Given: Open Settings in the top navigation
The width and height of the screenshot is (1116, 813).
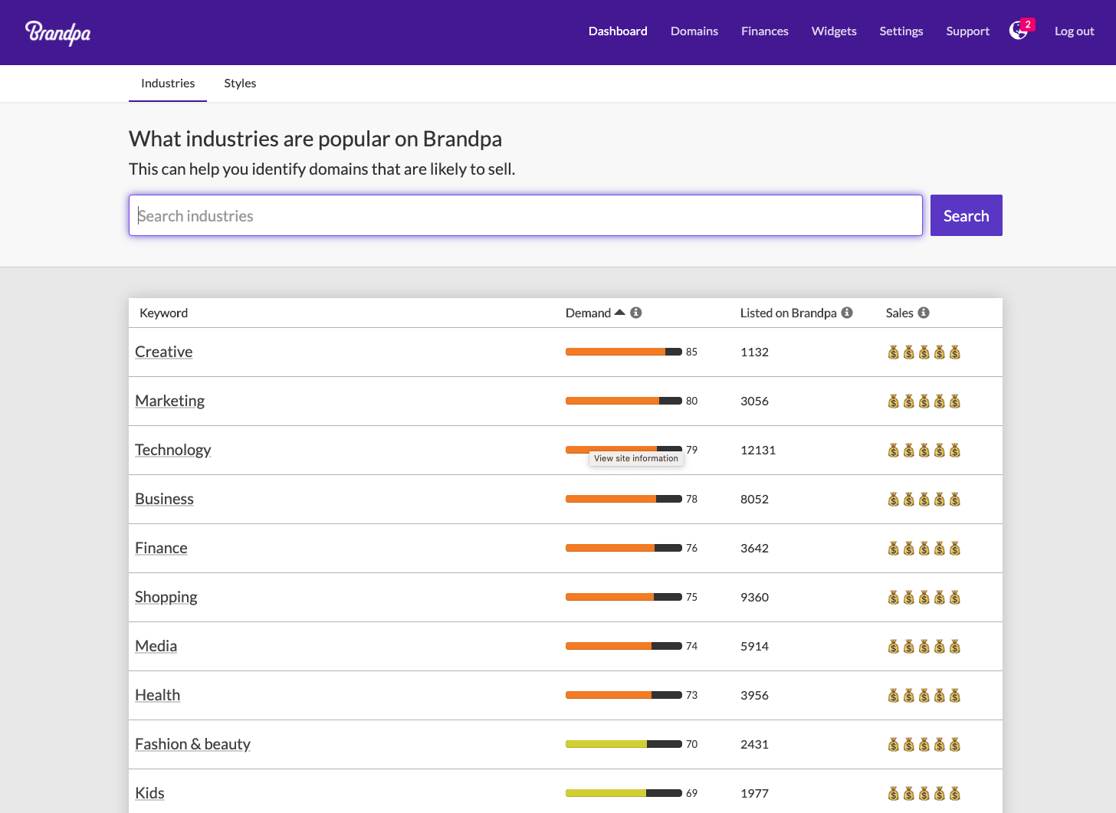Looking at the screenshot, I should [901, 31].
